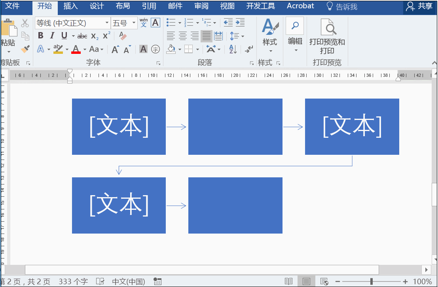
Task: Open the Font dialog launcher
Action: [158, 63]
